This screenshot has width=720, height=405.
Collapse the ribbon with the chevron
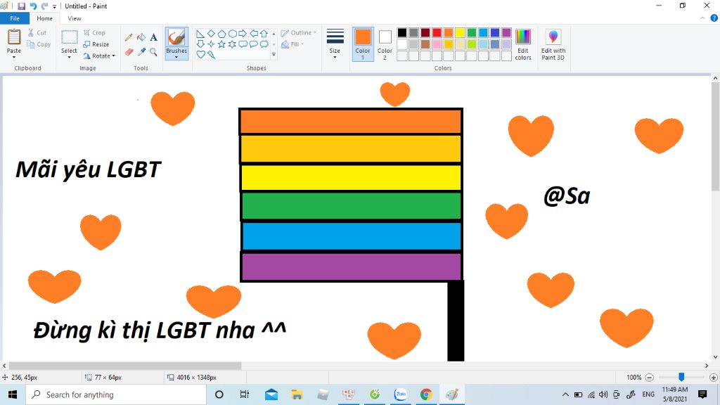pos(702,18)
